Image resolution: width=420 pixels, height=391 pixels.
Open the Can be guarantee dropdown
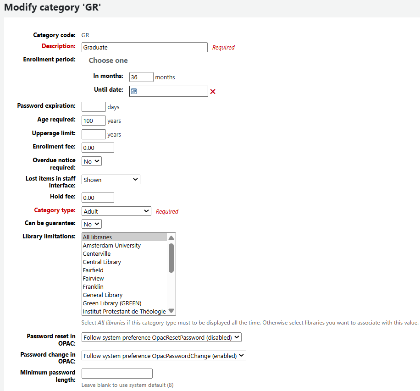(92, 224)
